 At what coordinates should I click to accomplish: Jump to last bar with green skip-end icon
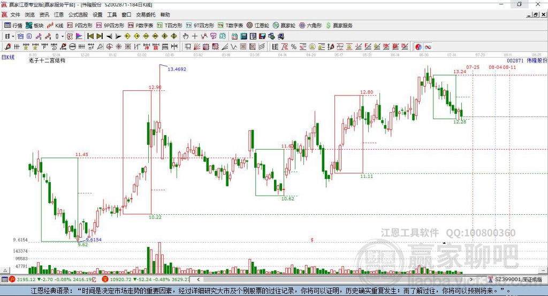[100, 36]
